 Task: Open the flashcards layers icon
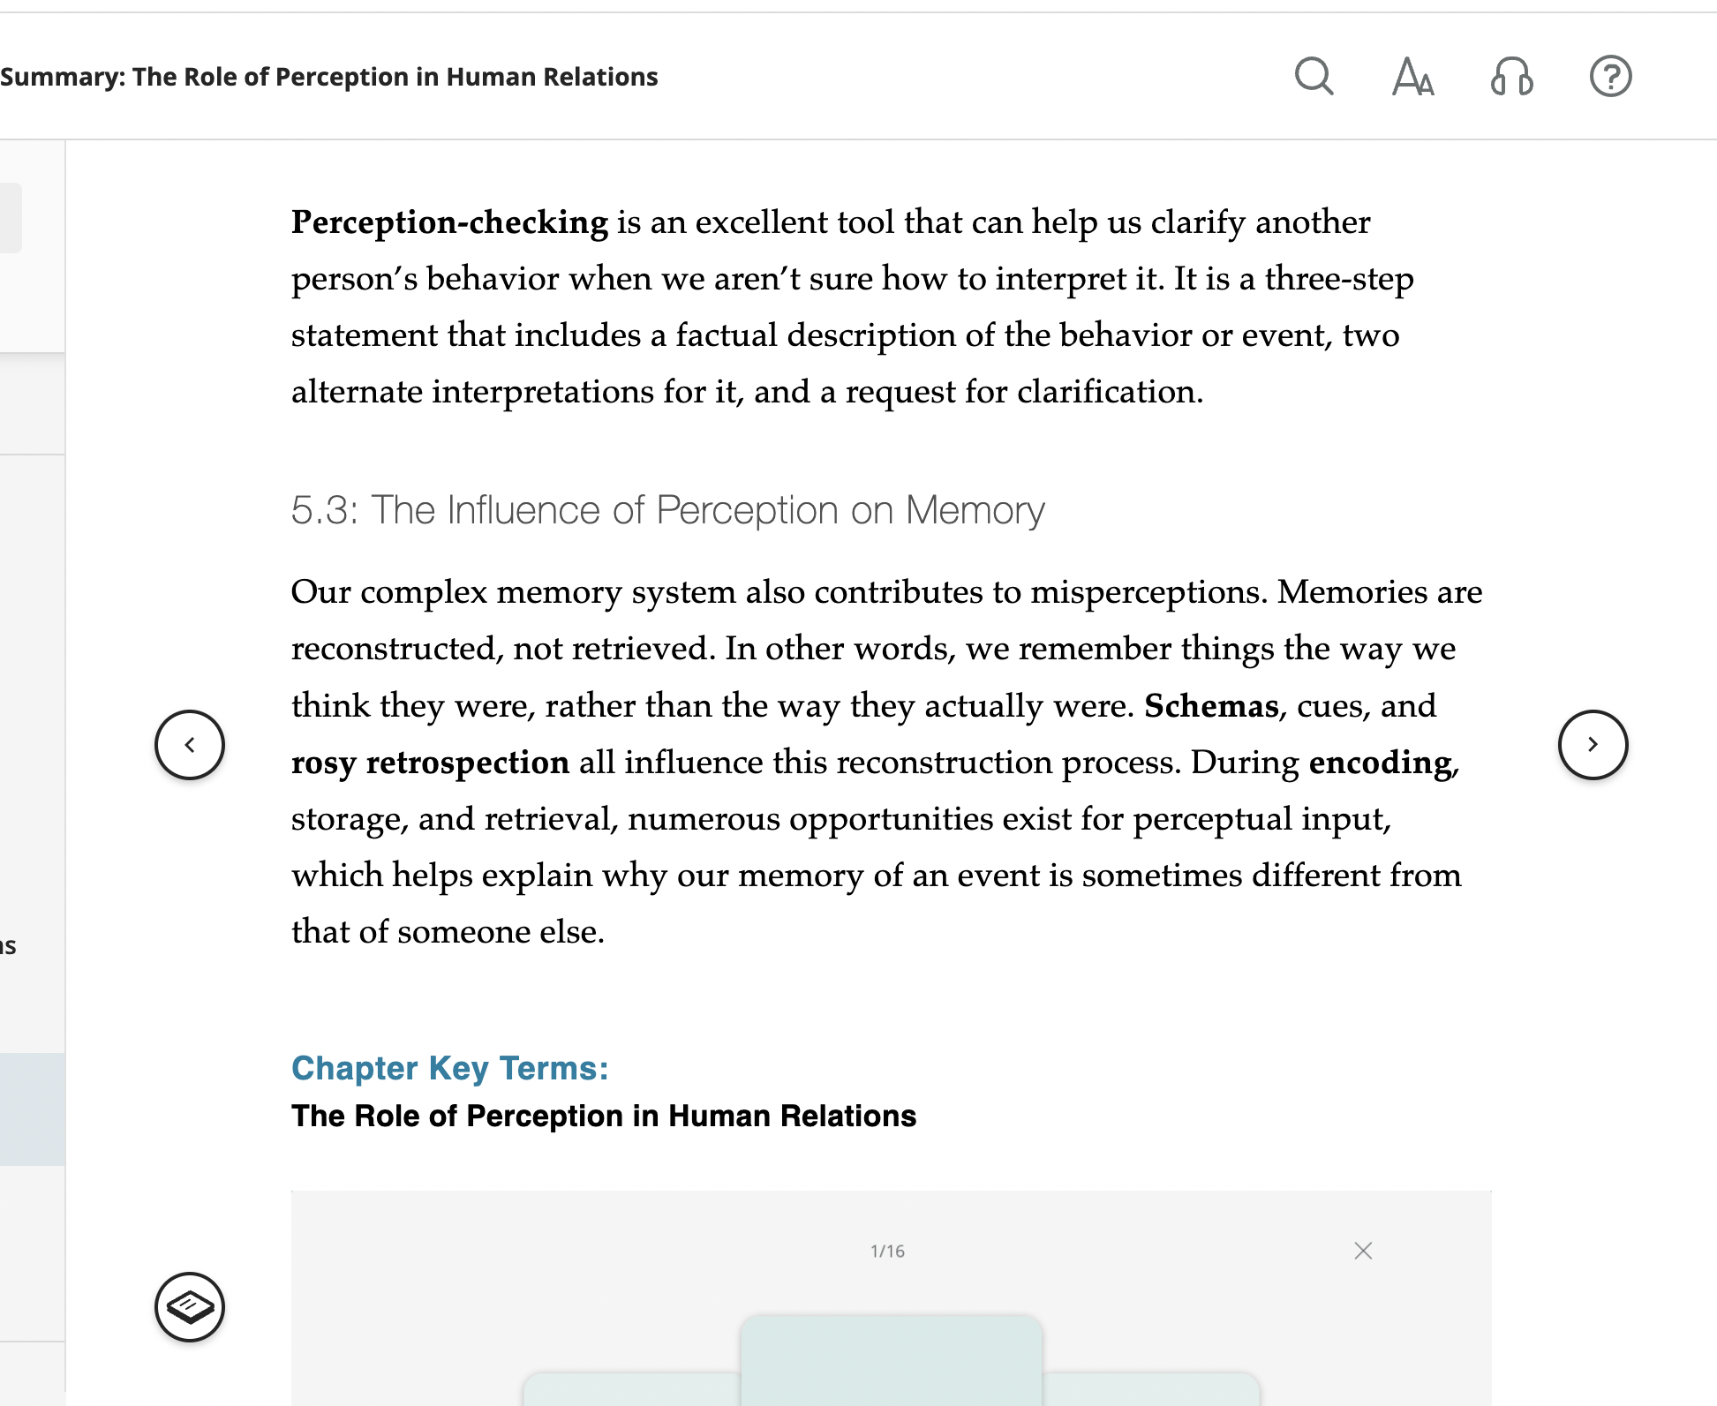click(x=190, y=1307)
